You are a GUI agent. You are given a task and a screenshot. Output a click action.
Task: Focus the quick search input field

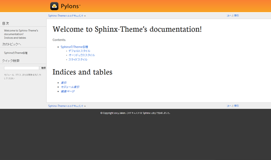(x=21, y=68)
